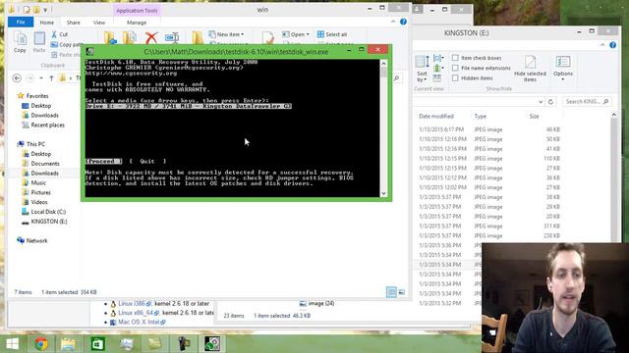Select the Kingston DataTraveler drive line
This screenshot has height=353, width=629.
(x=188, y=106)
